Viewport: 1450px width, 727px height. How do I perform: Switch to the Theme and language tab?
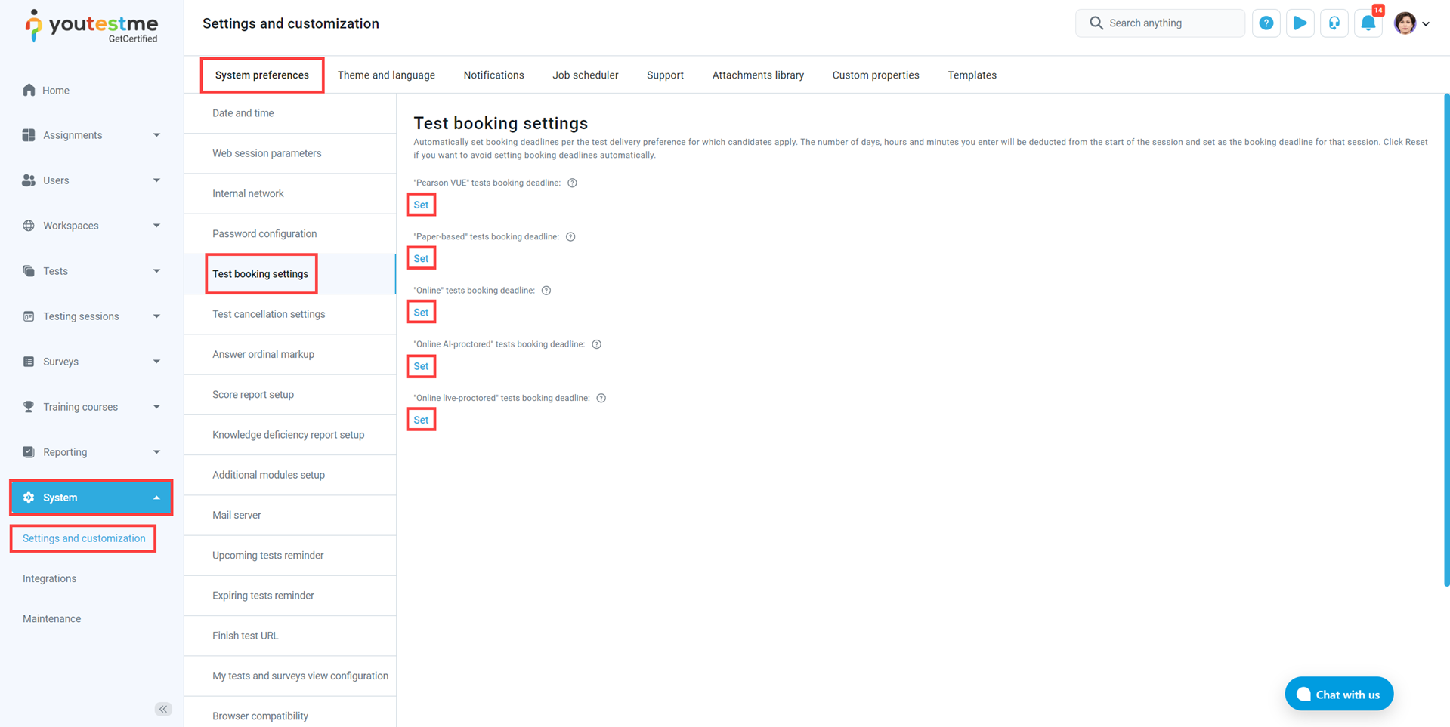[386, 75]
